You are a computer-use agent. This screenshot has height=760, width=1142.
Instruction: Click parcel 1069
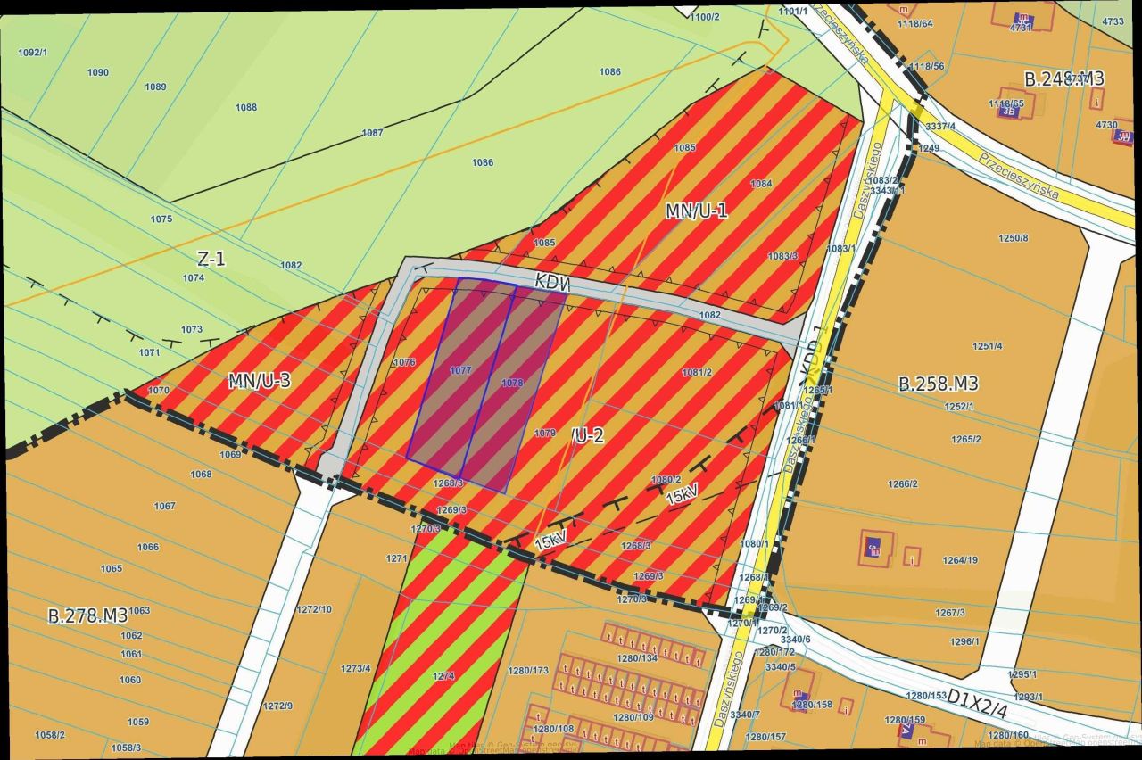coord(230,454)
